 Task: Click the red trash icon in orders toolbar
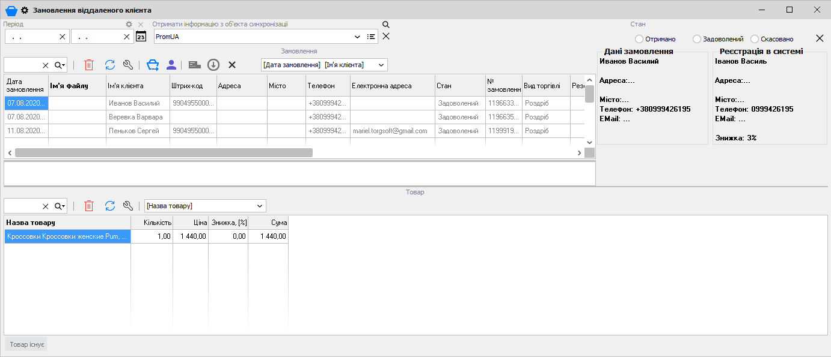click(x=89, y=65)
